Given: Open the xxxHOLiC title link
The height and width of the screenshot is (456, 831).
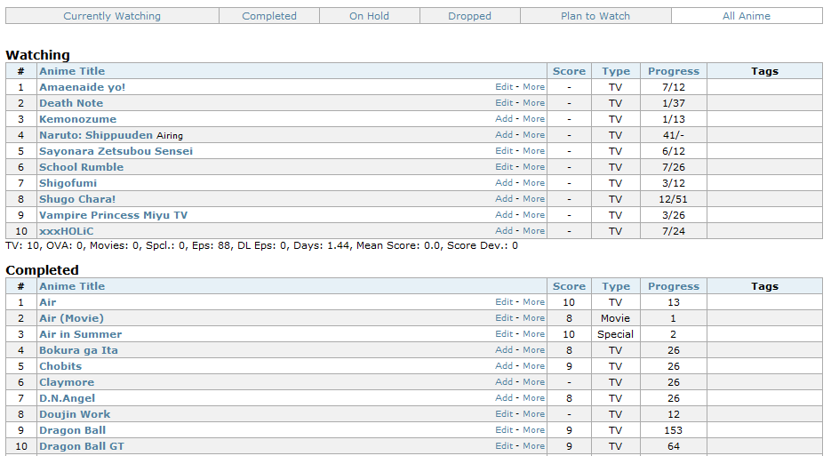Looking at the screenshot, I should tap(67, 230).
